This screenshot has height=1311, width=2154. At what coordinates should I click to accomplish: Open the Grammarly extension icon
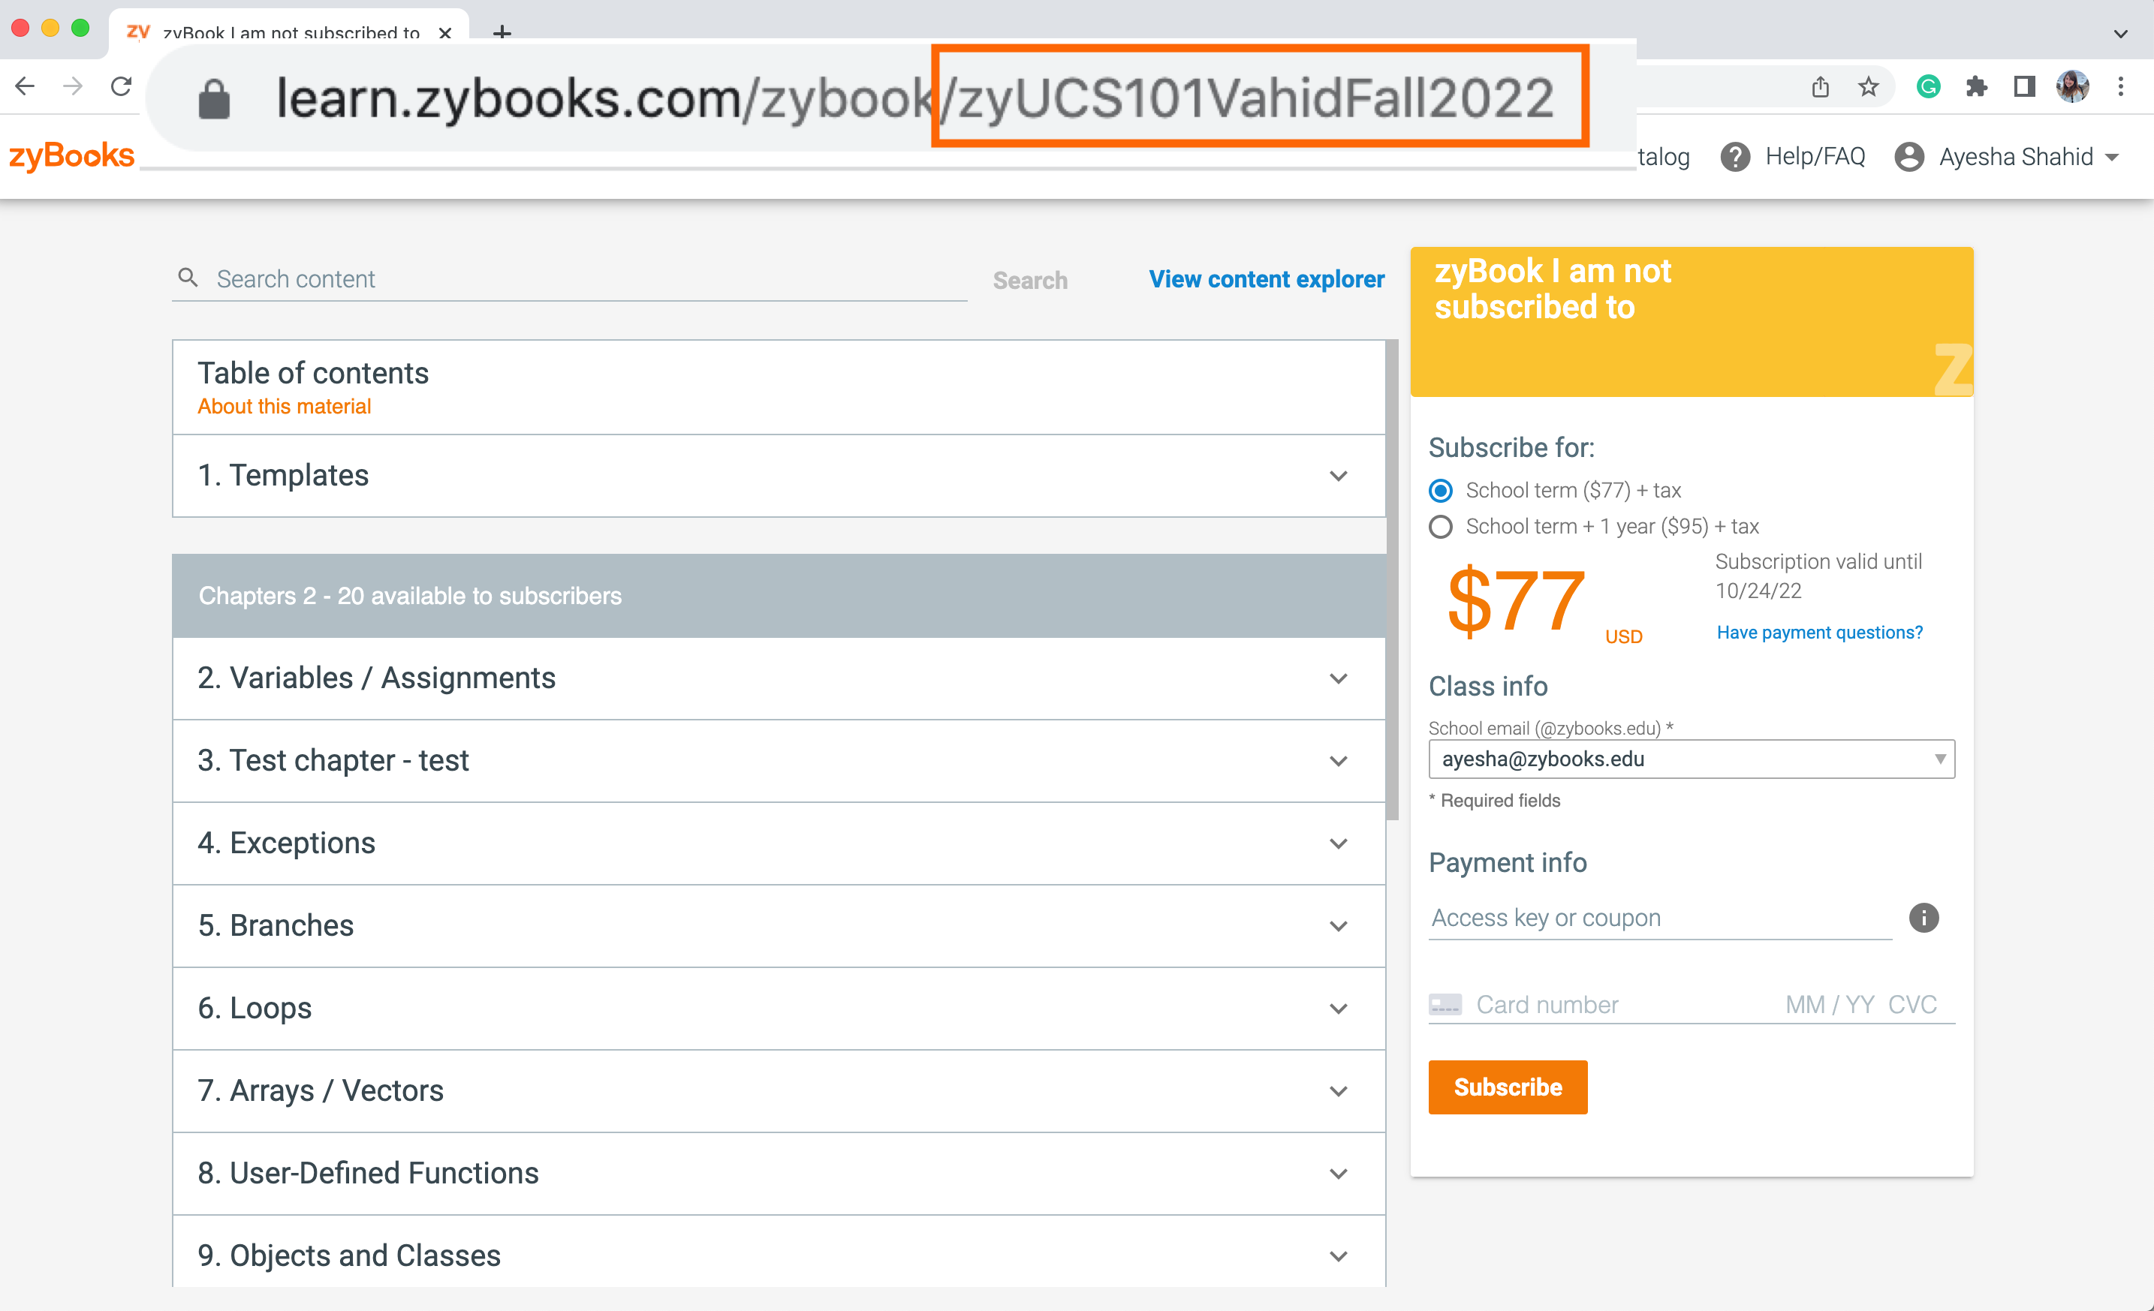pos(1927,86)
